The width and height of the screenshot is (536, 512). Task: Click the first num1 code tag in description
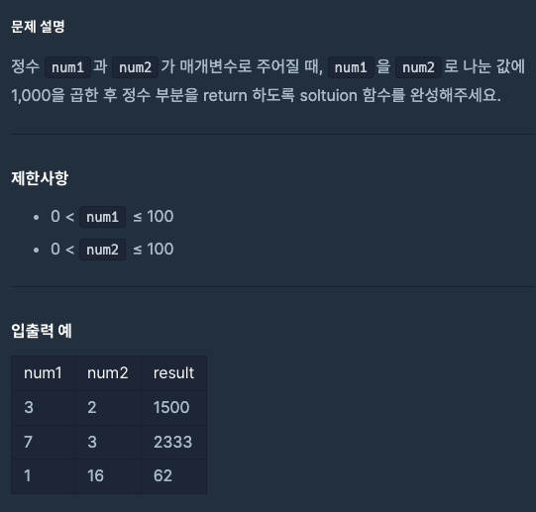[67, 67]
